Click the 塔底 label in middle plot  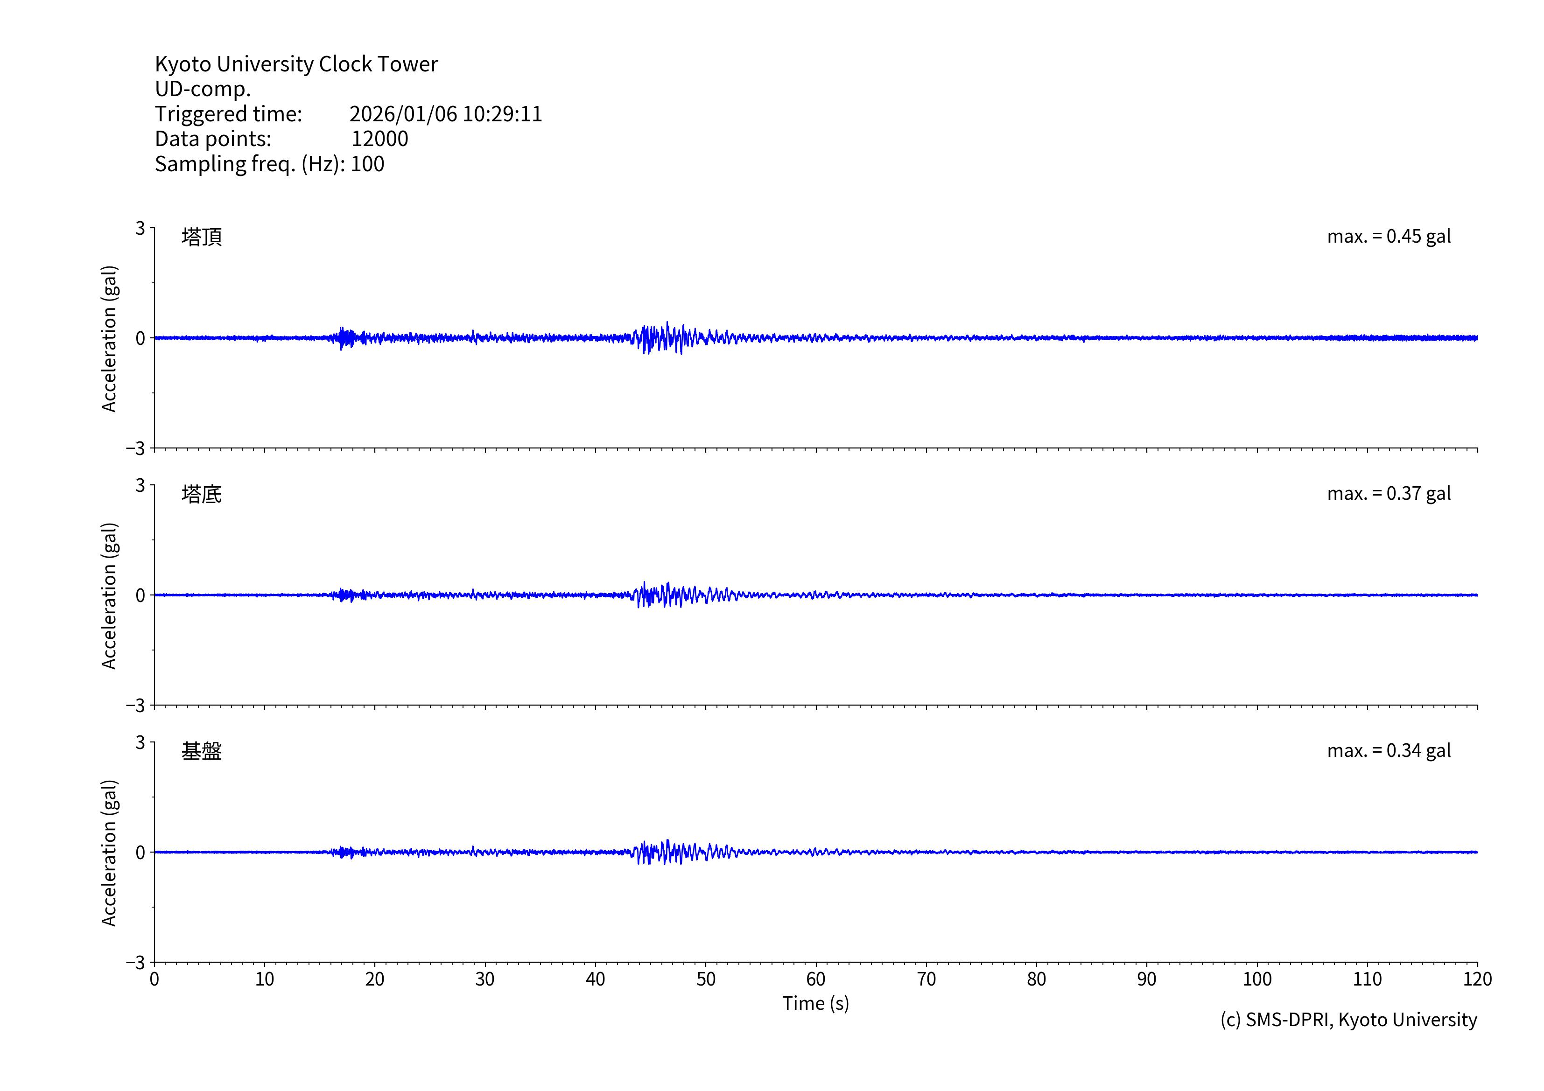[x=201, y=494]
